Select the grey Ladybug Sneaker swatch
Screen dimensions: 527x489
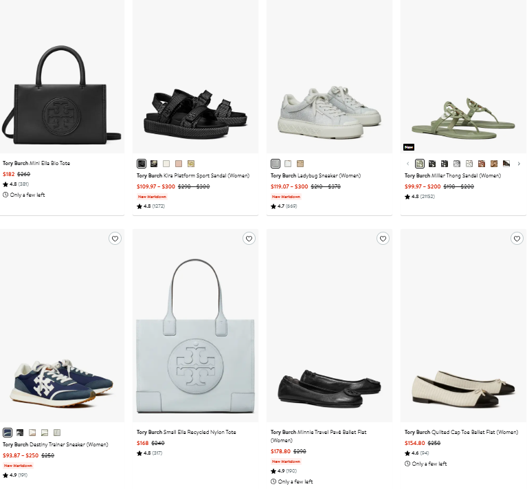tap(276, 164)
